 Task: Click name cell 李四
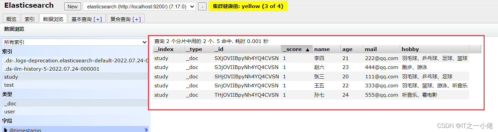pos(319,58)
